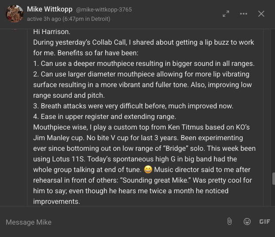This screenshot has width=275, height=237.
Task: Click the conversation scrollbar thumb
Action: click(273, 178)
